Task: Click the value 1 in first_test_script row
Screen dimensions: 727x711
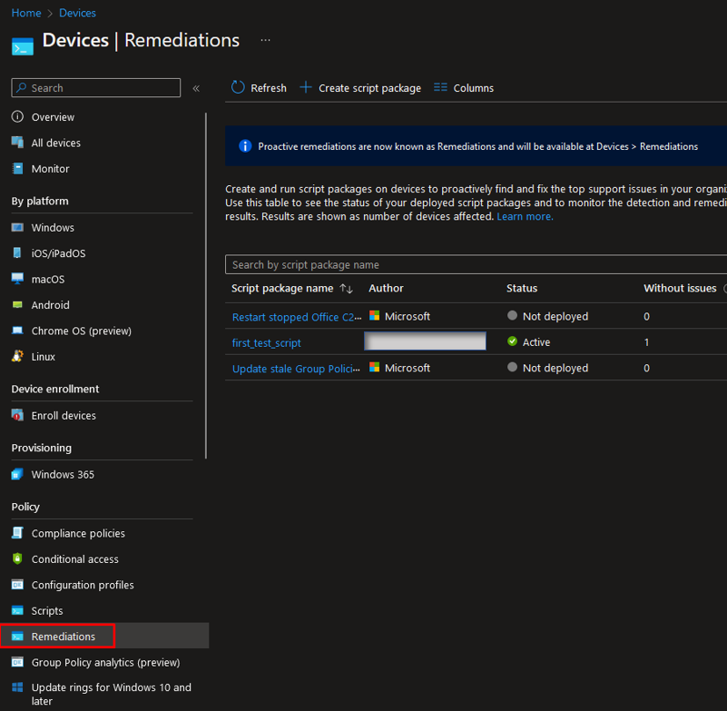Action: pyautogui.click(x=646, y=342)
